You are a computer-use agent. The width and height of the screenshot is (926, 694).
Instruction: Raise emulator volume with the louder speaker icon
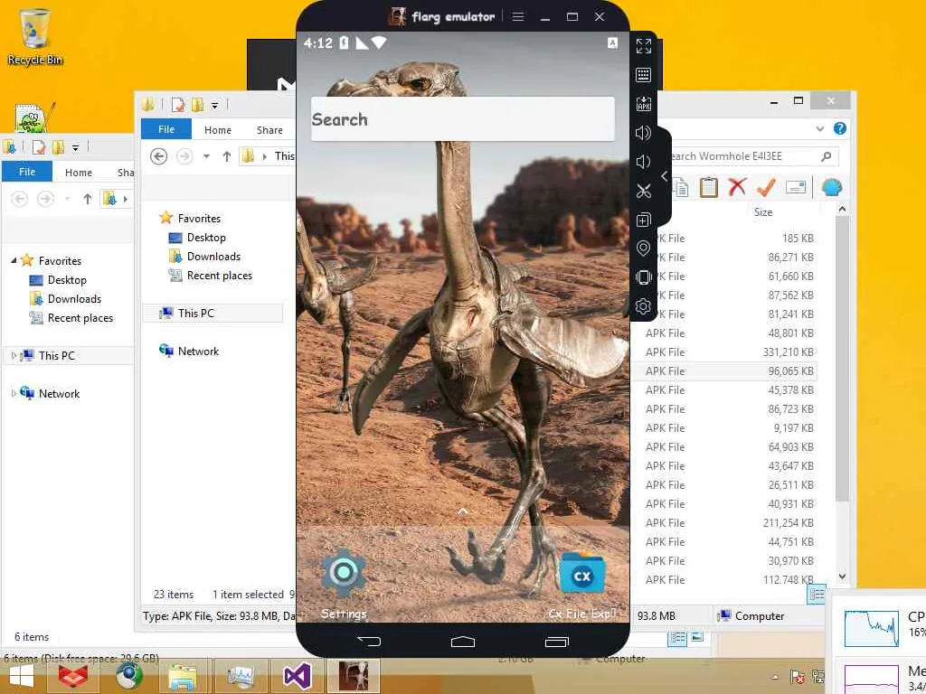pyautogui.click(x=643, y=133)
